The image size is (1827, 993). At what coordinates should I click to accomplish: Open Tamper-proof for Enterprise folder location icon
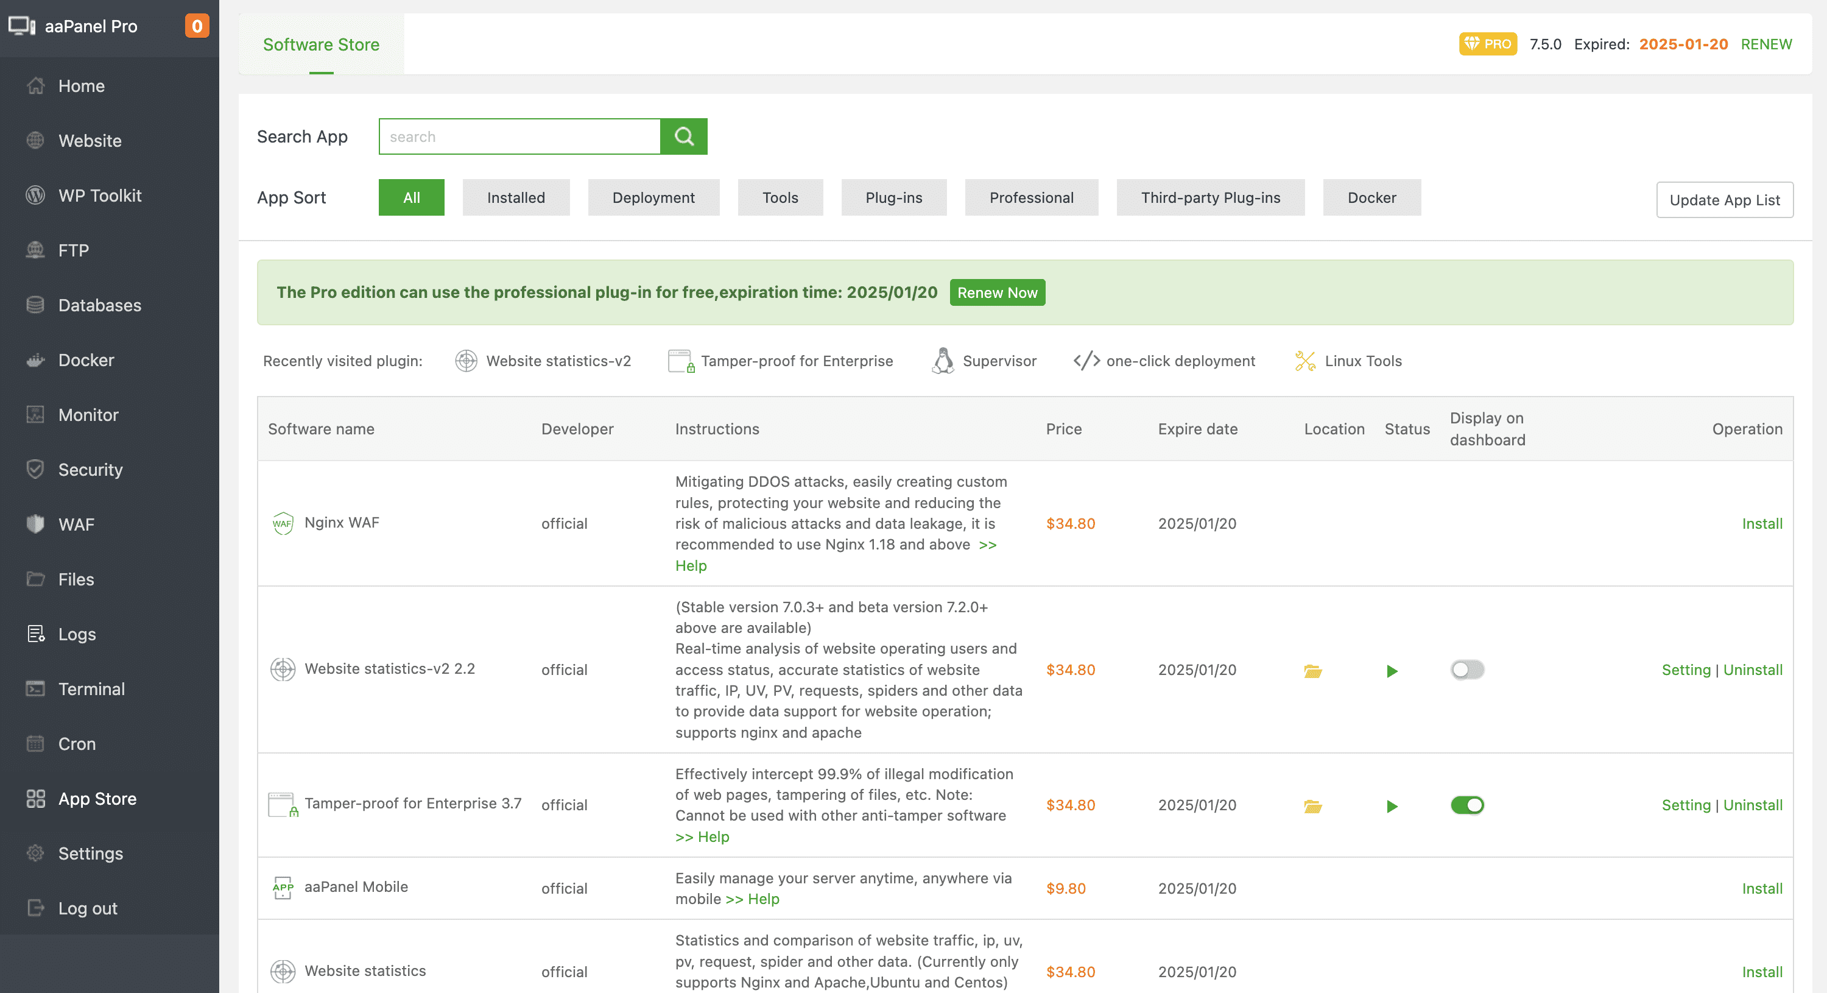pyautogui.click(x=1312, y=806)
